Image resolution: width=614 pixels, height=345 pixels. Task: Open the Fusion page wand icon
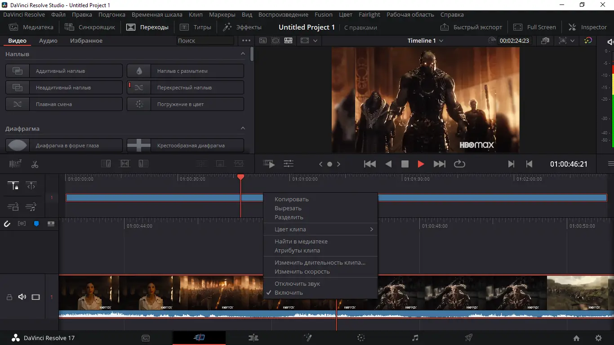pos(307,338)
